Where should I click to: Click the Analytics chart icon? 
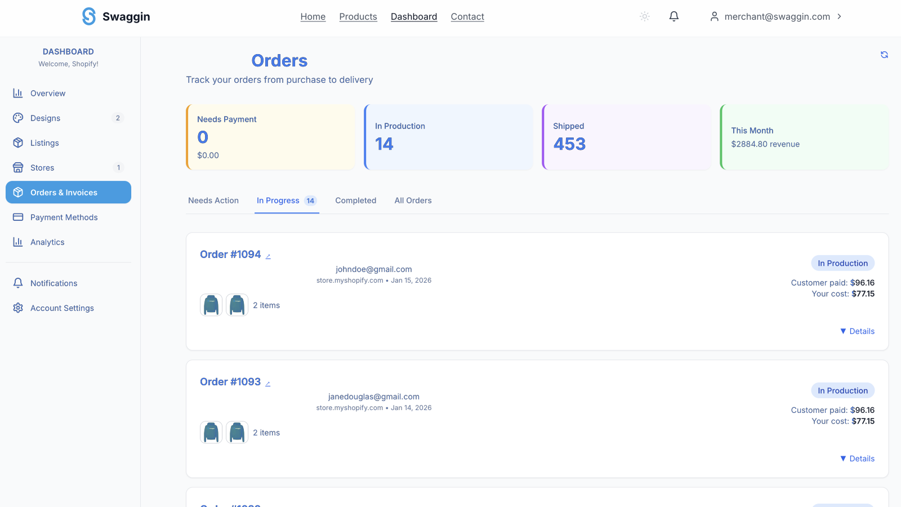pos(18,242)
